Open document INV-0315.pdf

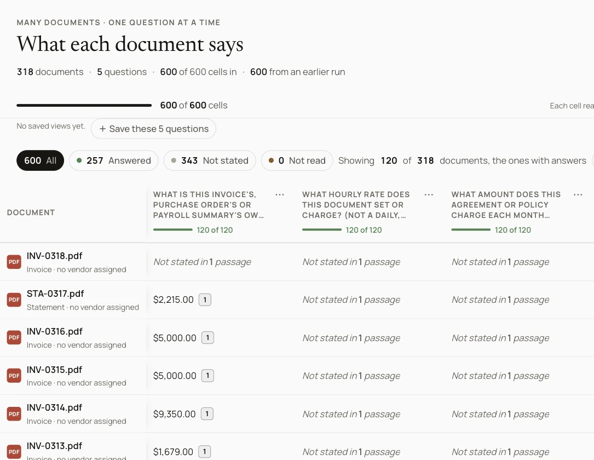click(x=55, y=370)
